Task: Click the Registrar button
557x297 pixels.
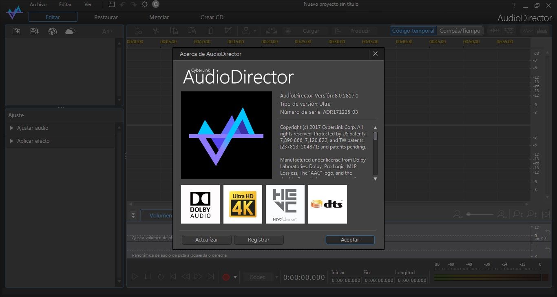Action: [x=259, y=240]
